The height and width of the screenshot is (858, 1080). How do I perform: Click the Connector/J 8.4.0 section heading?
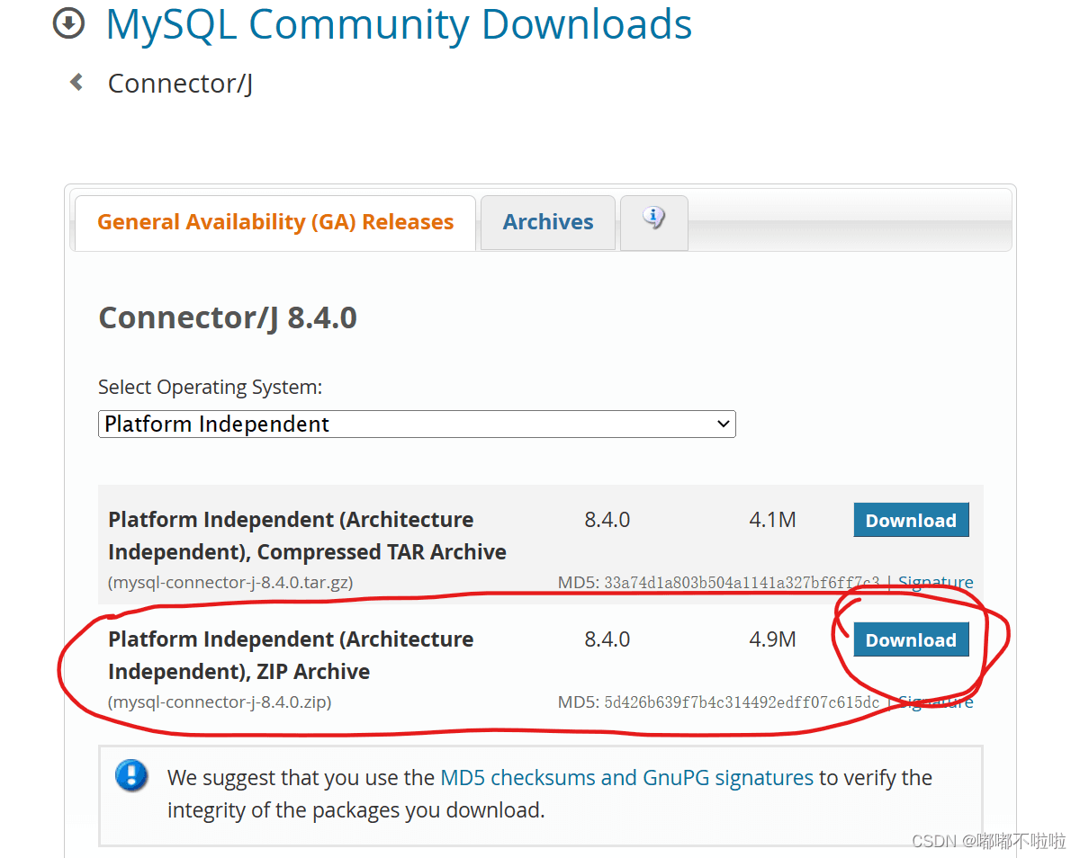(x=228, y=317)
